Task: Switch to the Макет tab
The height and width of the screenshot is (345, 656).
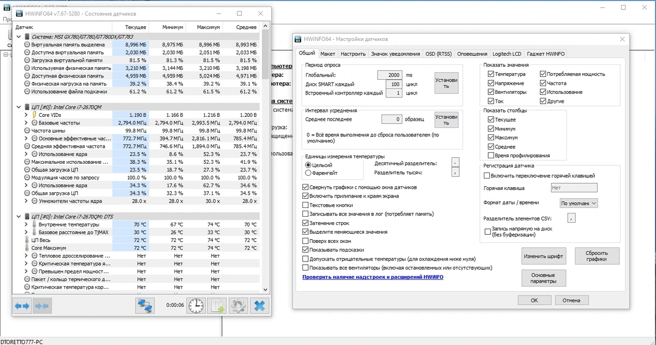Action: click(x=328, y=54)
